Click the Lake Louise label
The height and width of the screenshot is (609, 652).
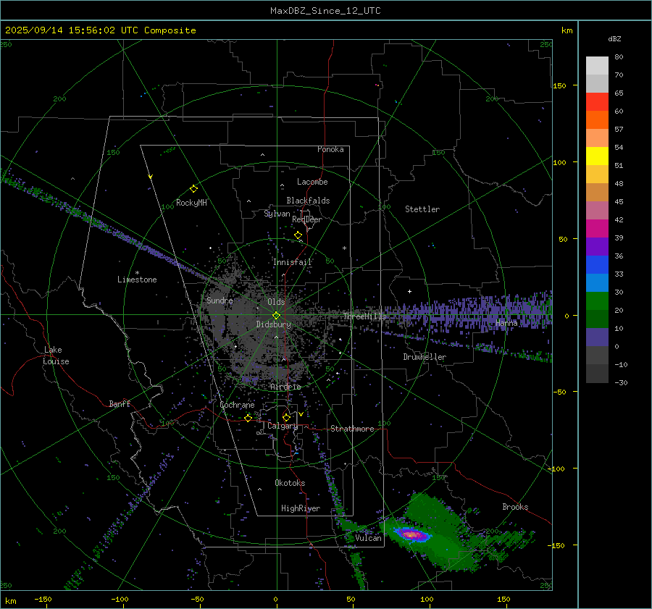56,356
